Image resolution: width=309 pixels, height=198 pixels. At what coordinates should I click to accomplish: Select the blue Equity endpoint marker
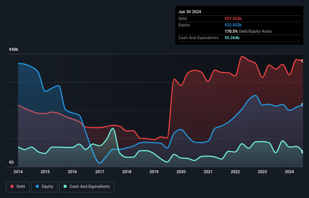303,105
